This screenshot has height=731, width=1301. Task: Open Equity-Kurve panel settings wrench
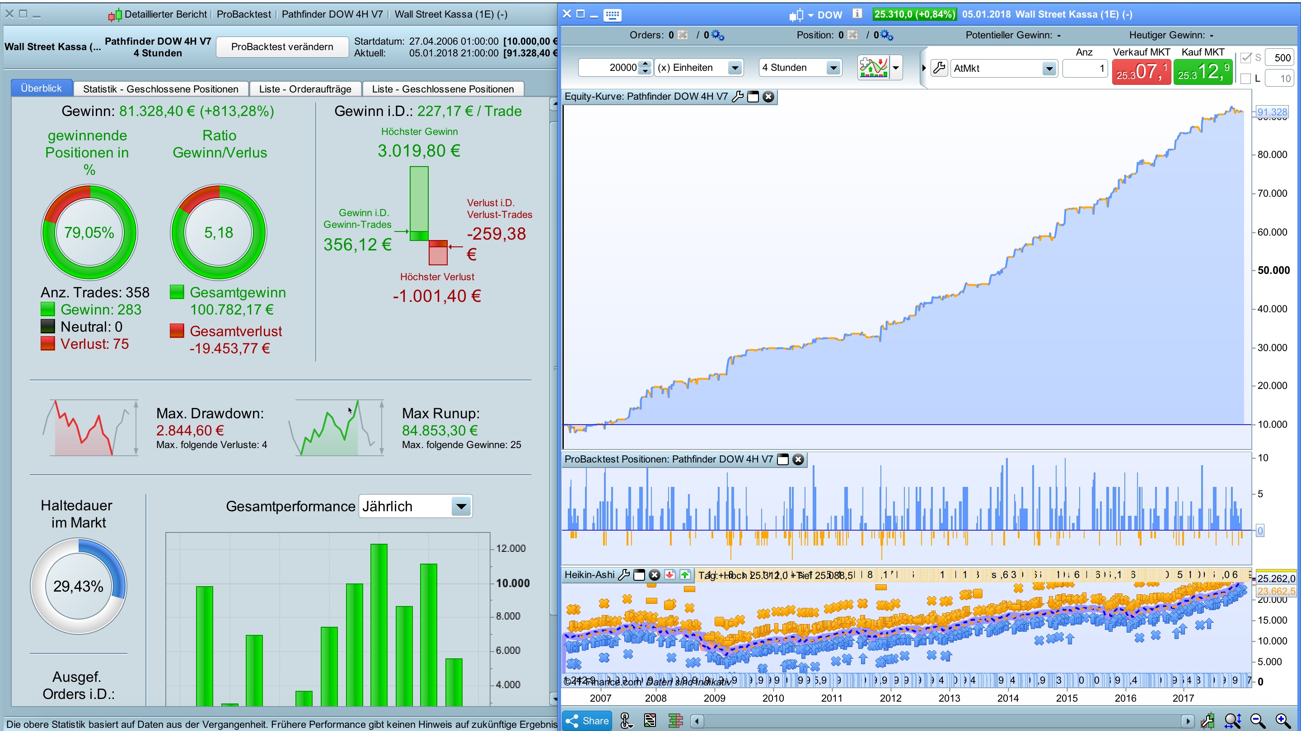[737, 97]
